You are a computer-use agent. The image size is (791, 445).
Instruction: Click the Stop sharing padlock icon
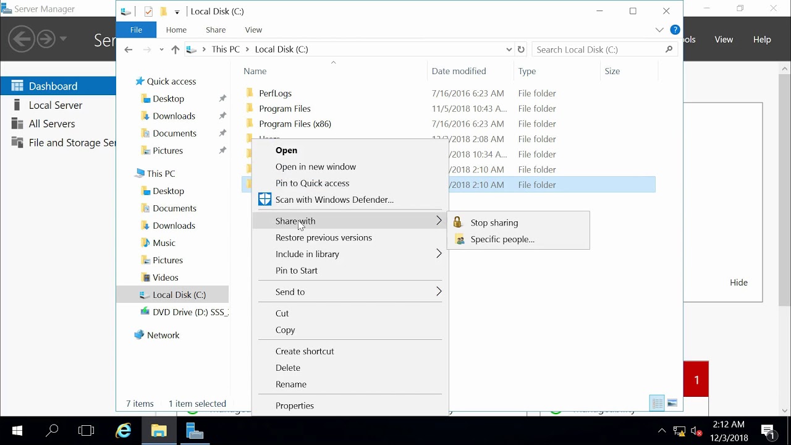(457, 222)
